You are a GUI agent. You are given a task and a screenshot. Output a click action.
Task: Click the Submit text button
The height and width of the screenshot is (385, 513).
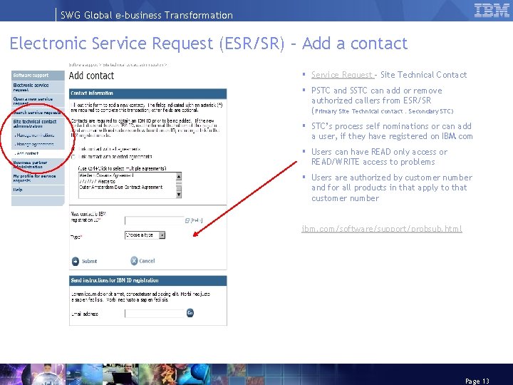coord(89,261)
